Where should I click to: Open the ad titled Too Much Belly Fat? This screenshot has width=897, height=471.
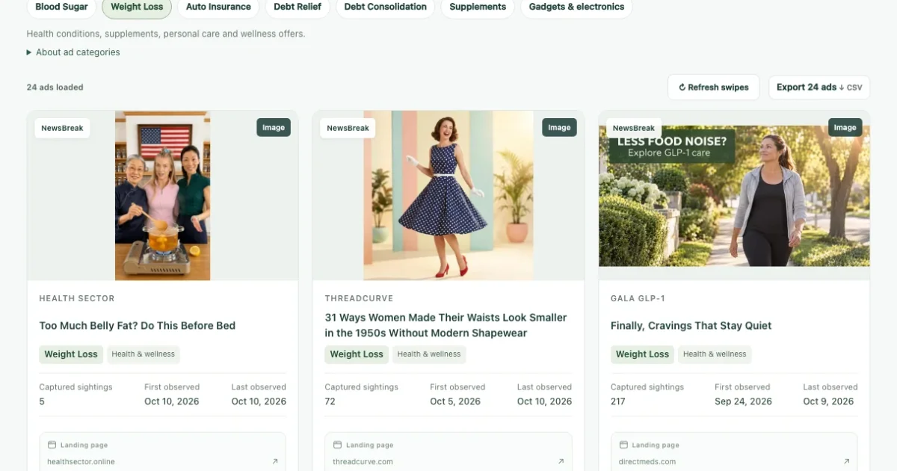pos(138,326)
